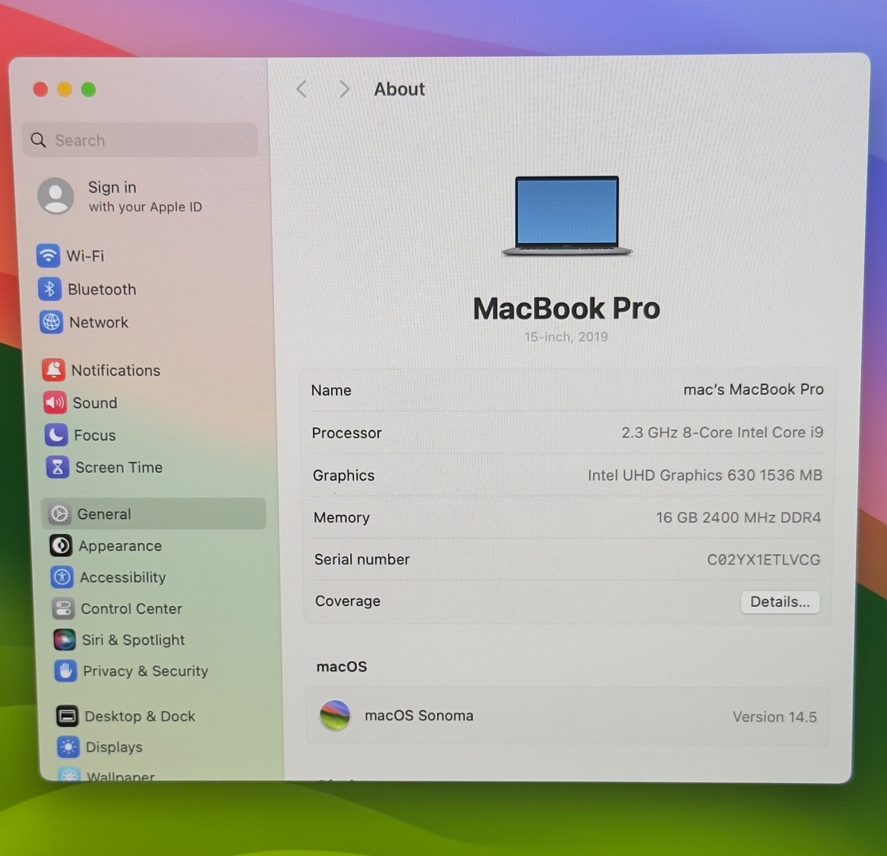Viewport: 887px width, 856px height.
Task: Open the Privacy & Security hand icon
Action: click(65, 671)
